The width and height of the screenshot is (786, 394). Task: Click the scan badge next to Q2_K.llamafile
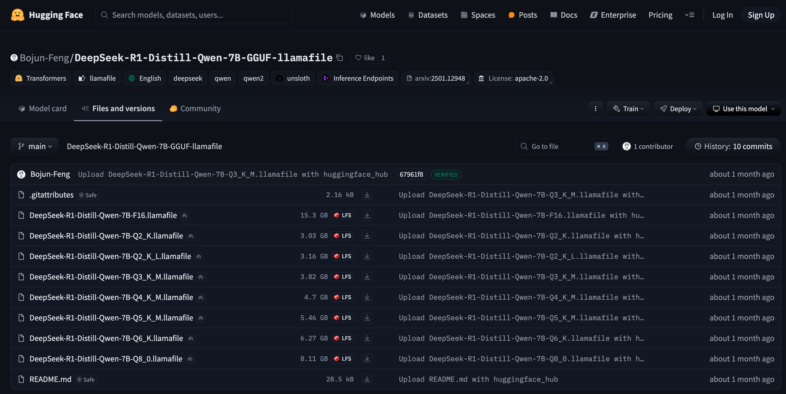click(191, 236)
